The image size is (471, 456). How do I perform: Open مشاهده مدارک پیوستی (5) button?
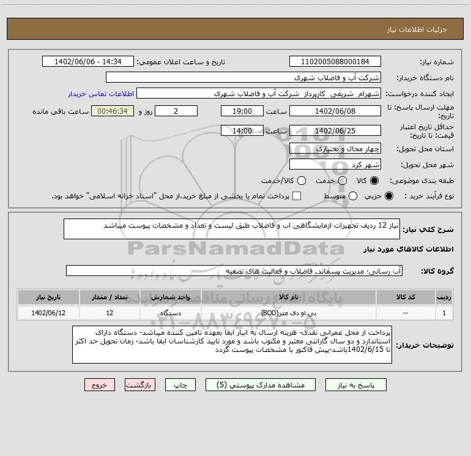pyautogui.click(x=261, y=385)
